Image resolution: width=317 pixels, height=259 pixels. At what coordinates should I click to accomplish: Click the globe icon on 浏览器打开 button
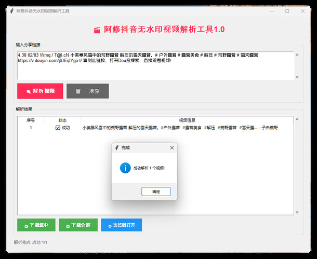pos(109,226)
